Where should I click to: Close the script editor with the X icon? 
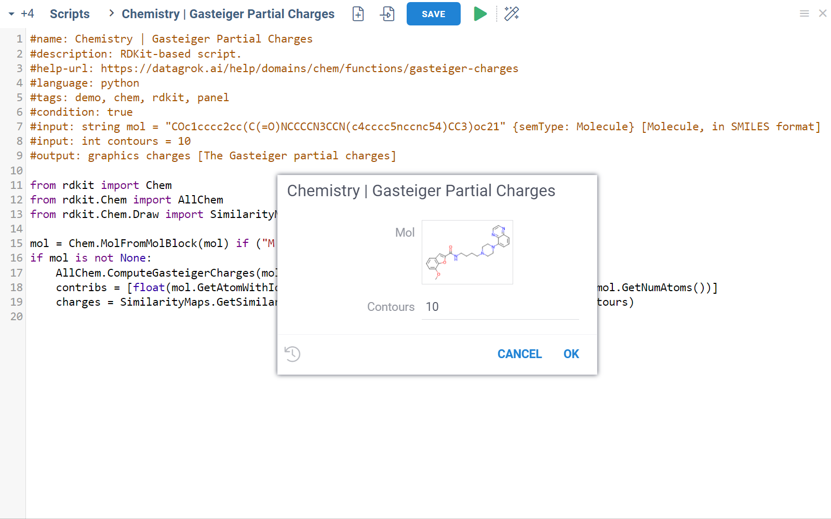pyautogui.click(x=823, y=13)
